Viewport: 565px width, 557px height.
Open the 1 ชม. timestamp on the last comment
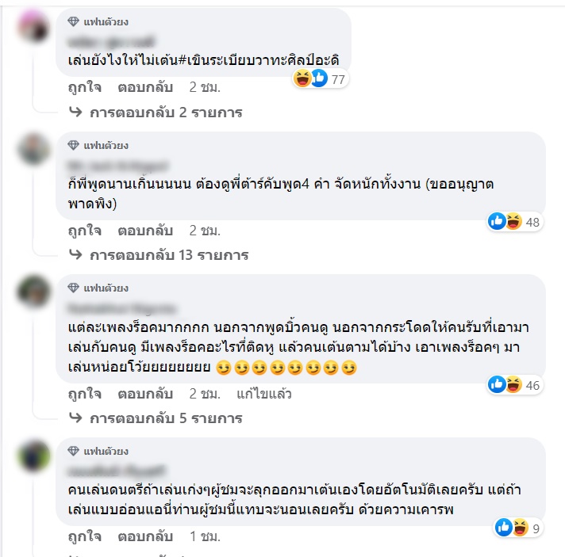pos(205,536)
